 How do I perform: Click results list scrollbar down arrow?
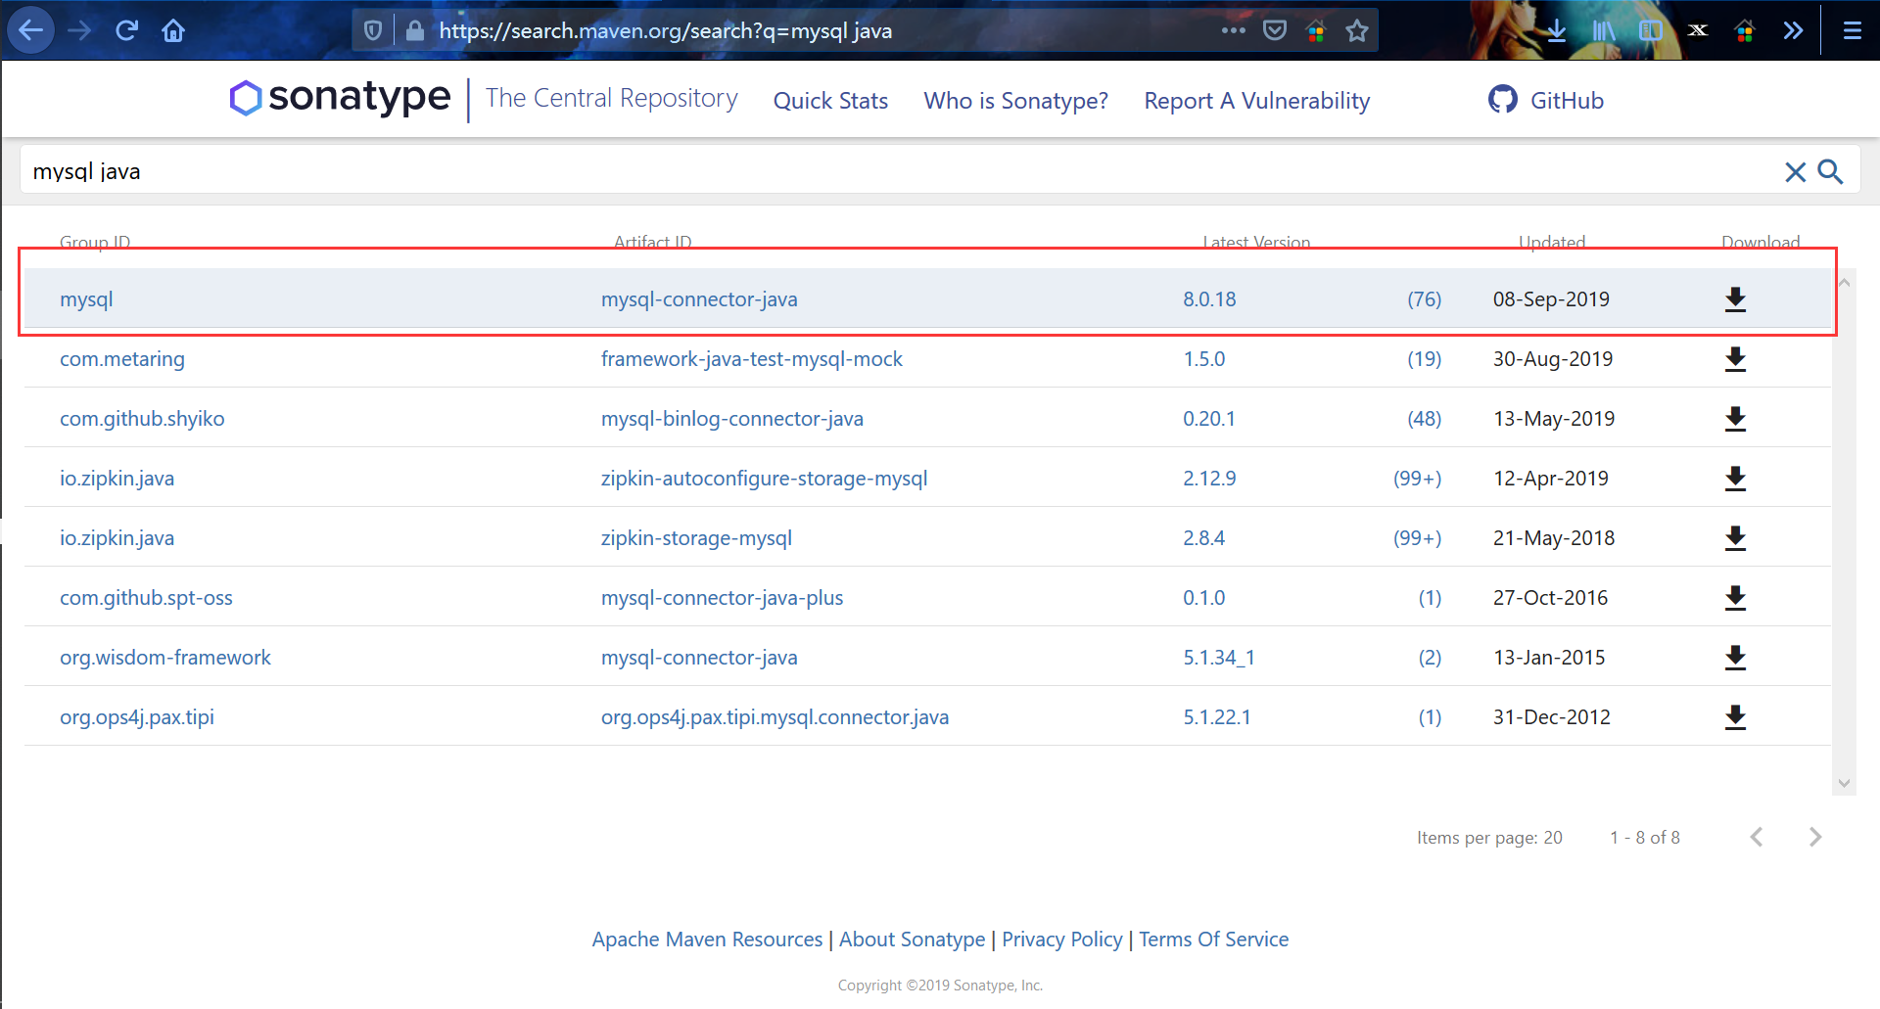coord(1844,783)
